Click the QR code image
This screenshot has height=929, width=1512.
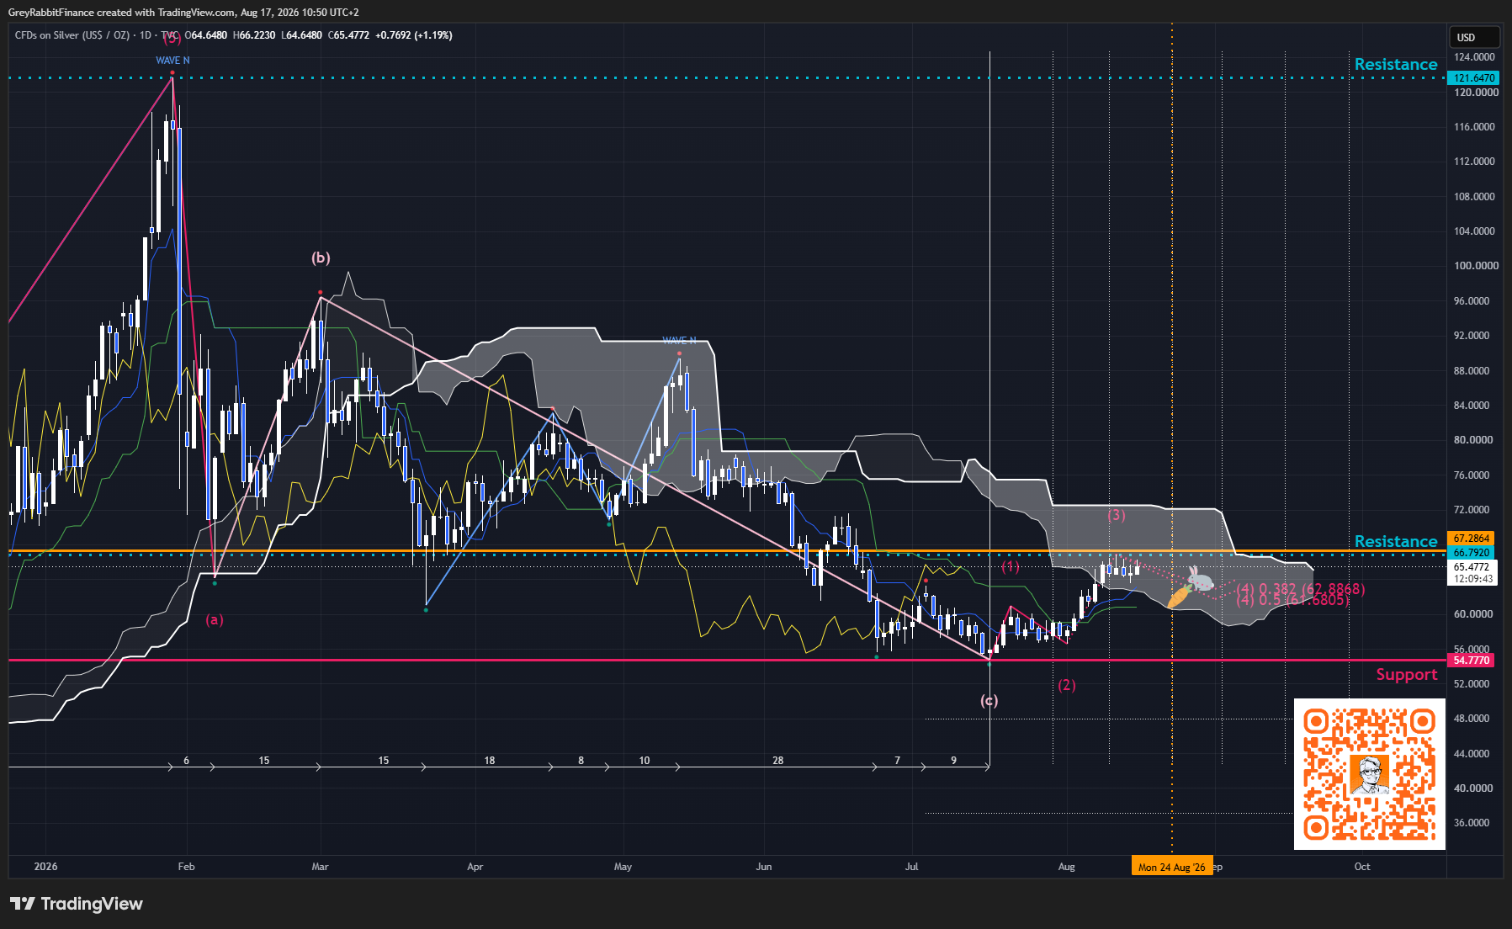(x=1369, y=774)
